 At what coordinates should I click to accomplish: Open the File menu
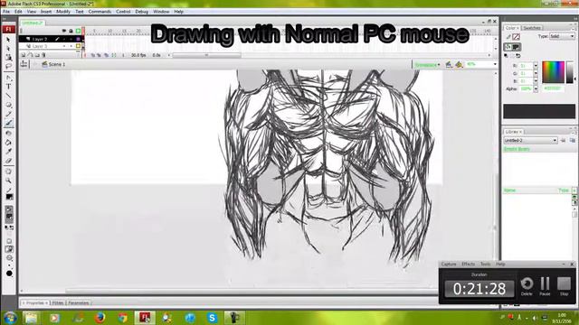[6, 12]
